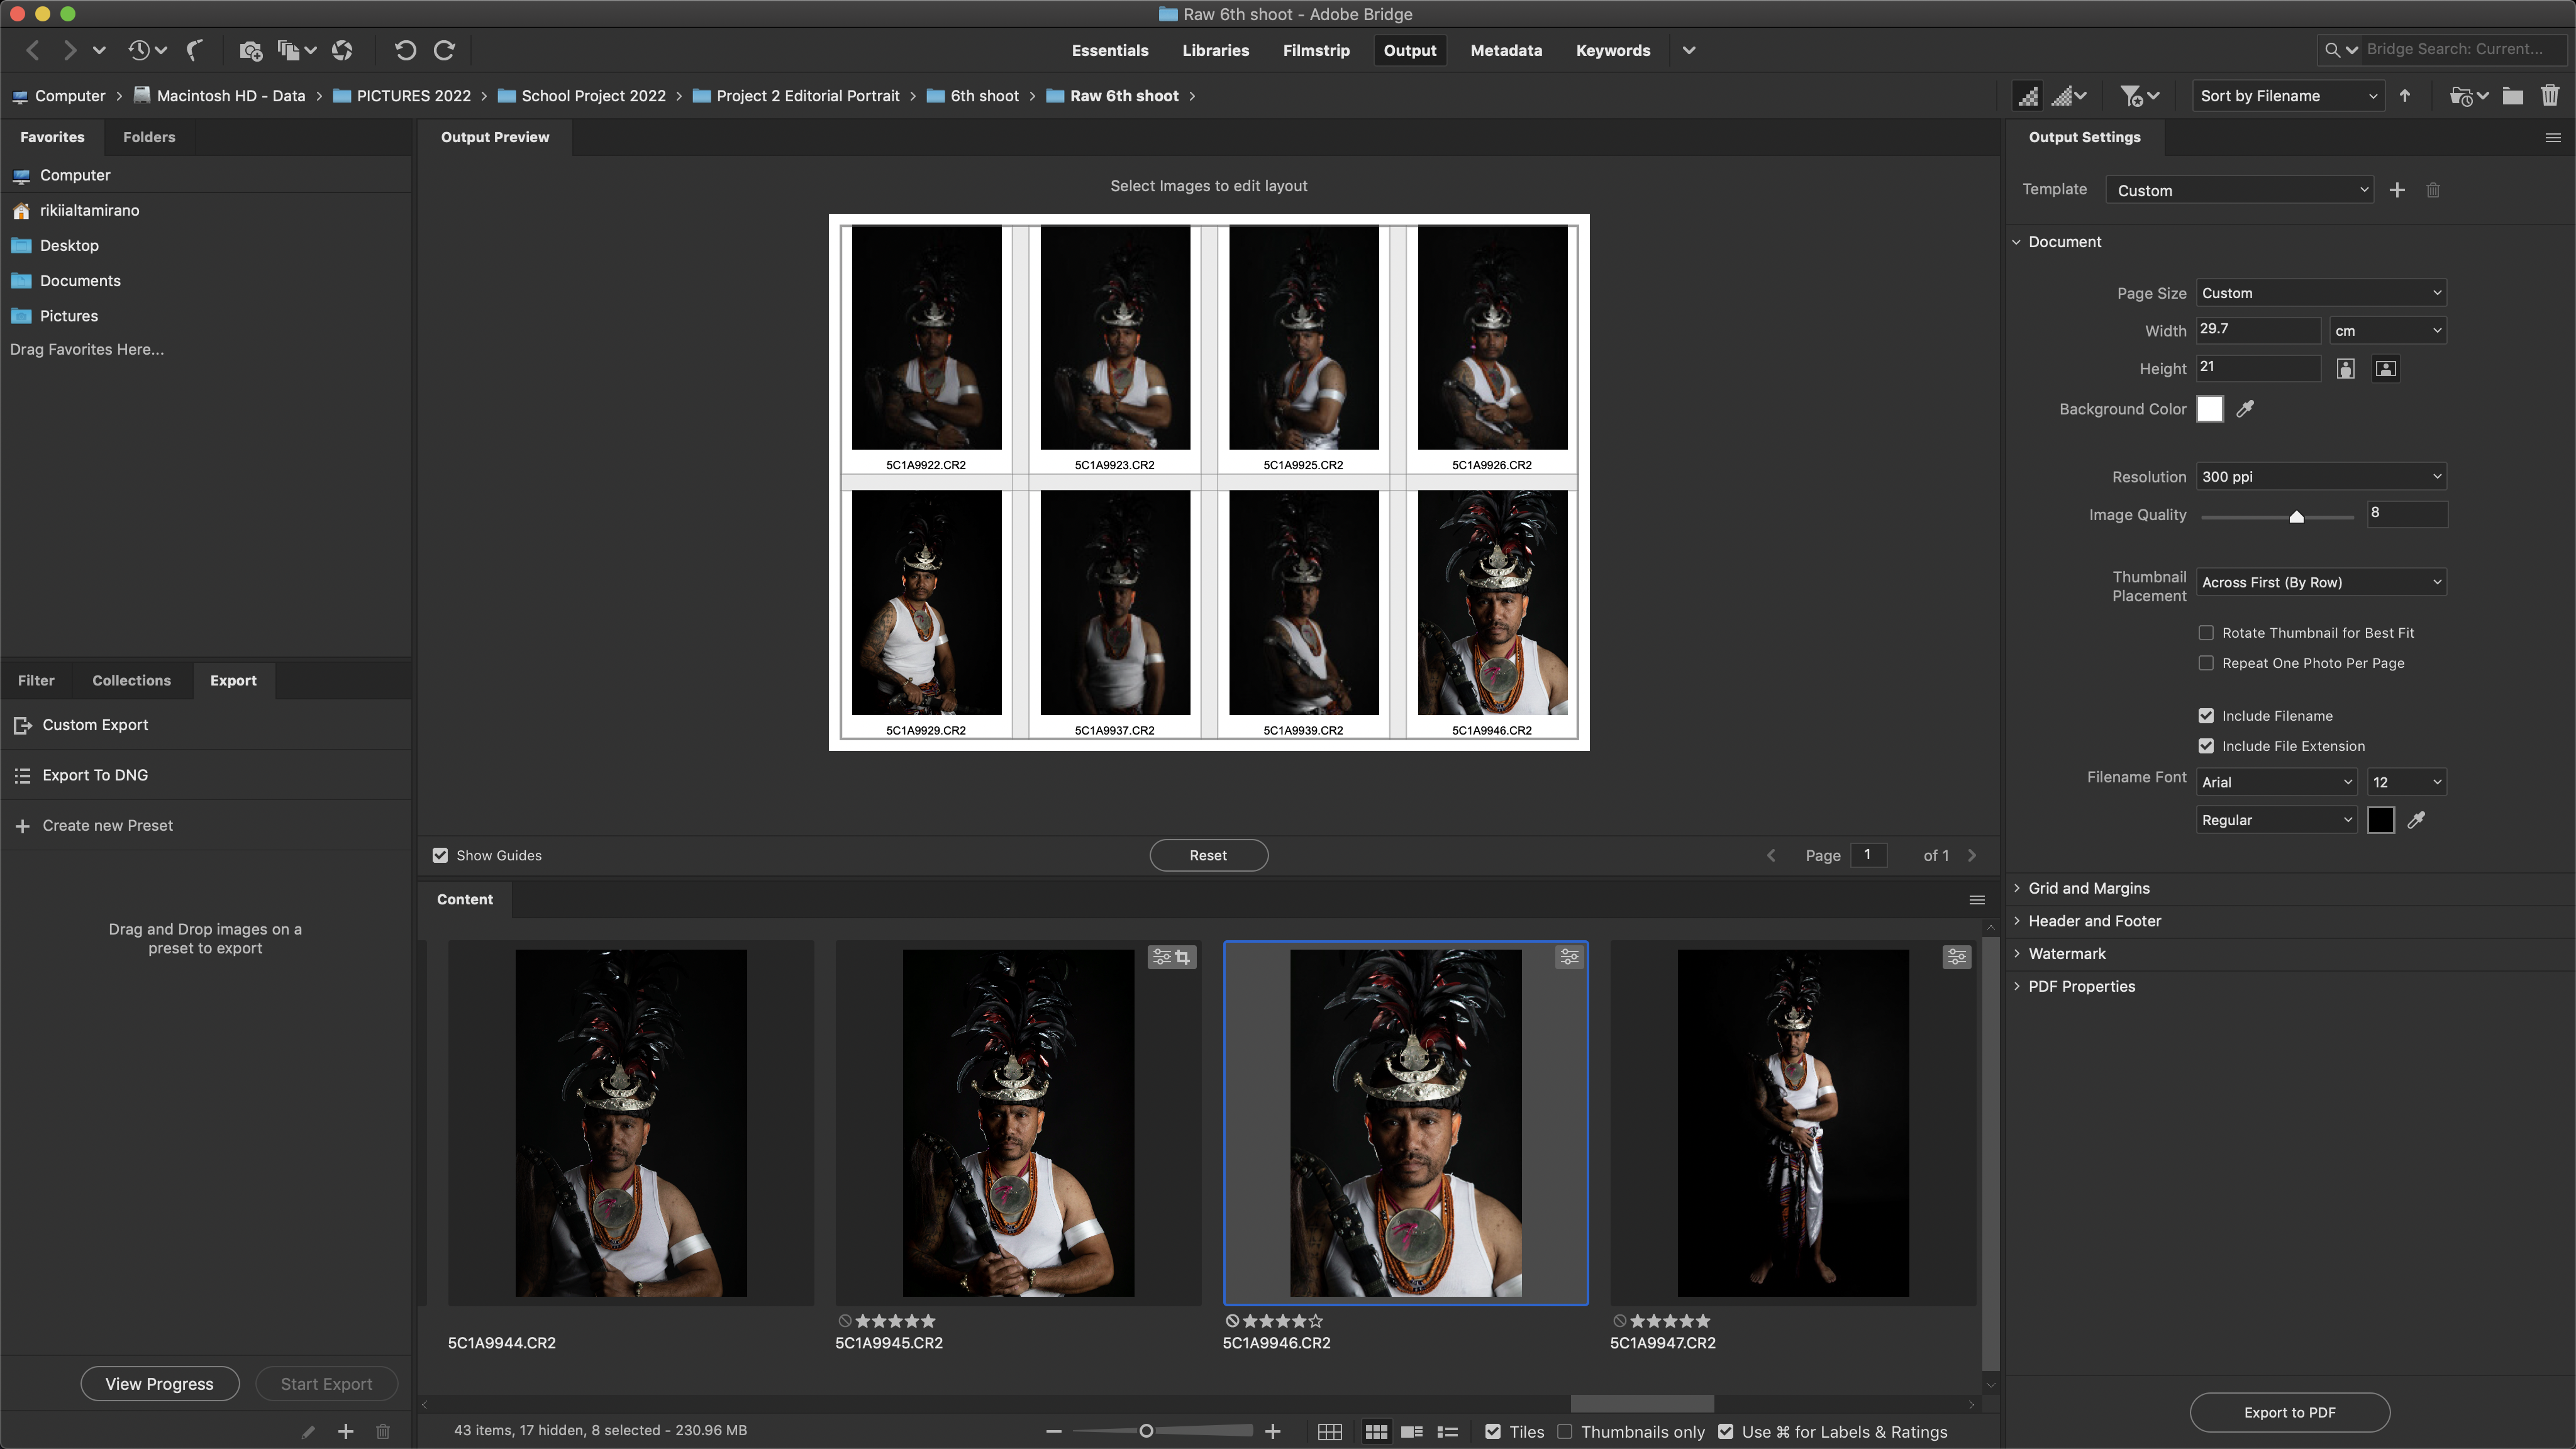Open the Collections tab
This screenshot has height=1449, width=2576.
pyautogui.click(x=131, y=680)
